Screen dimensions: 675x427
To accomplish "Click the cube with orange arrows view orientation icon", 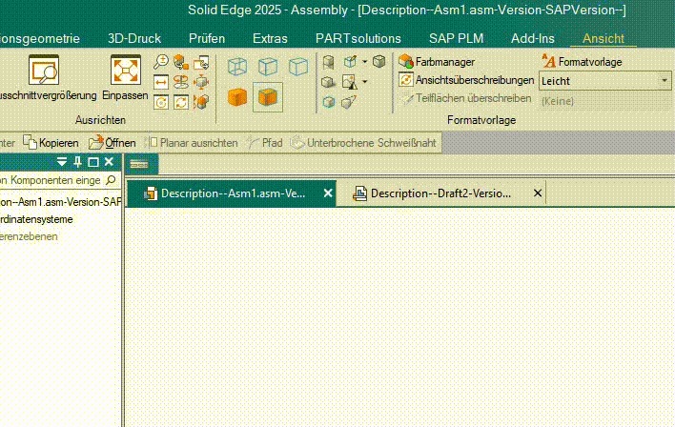I will [201, 82].
